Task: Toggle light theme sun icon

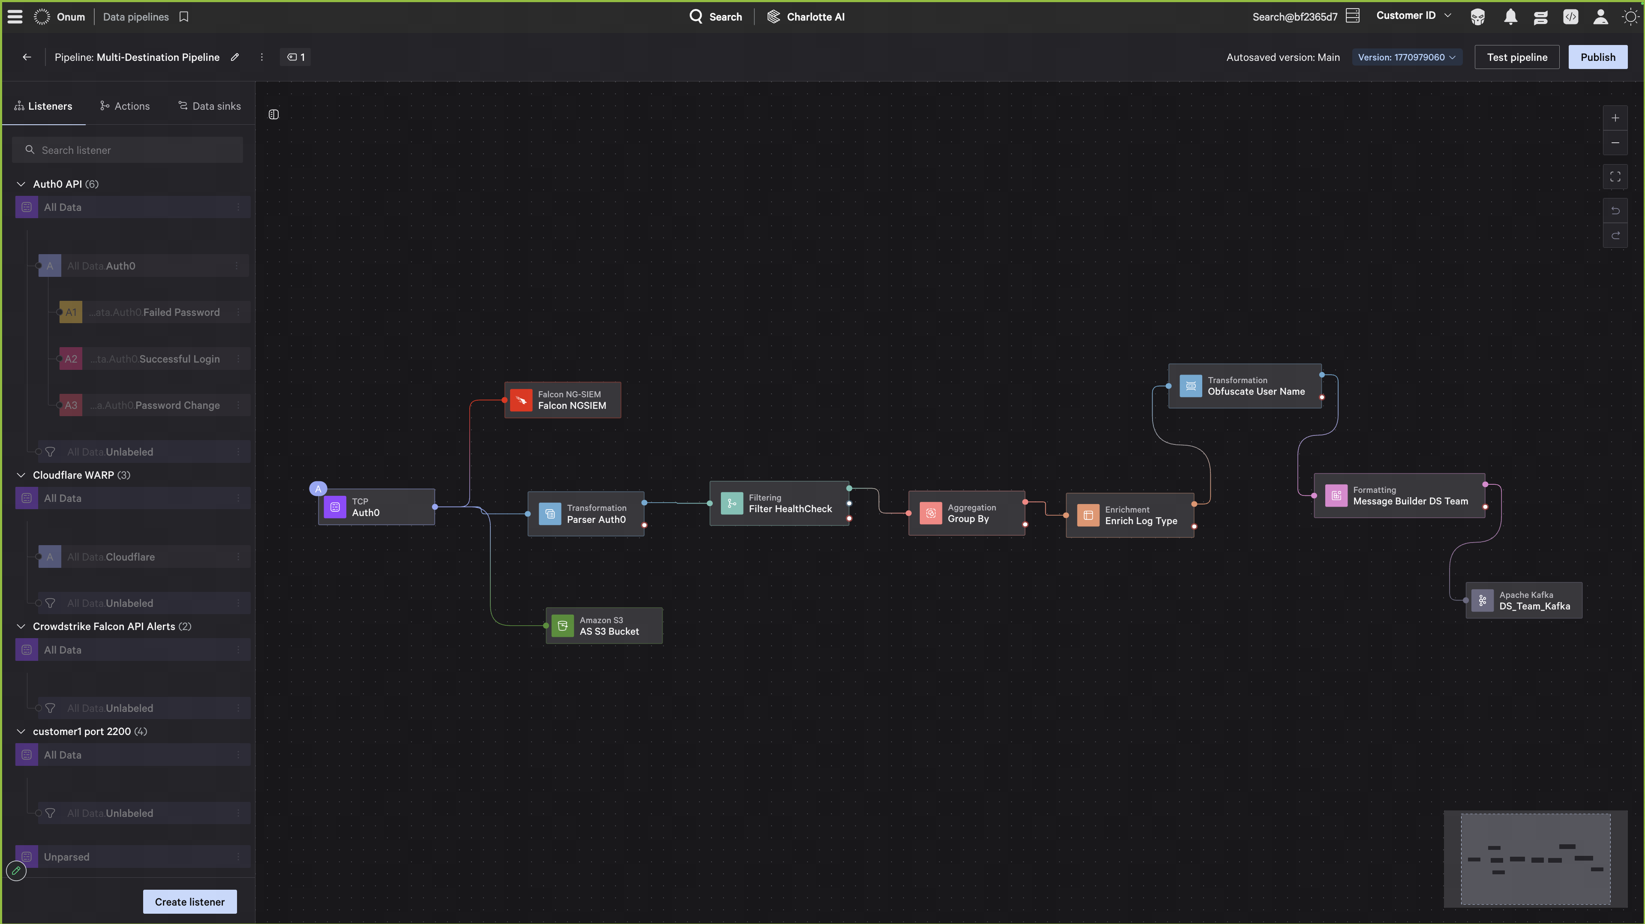Action: click(x=1630, y=17)
